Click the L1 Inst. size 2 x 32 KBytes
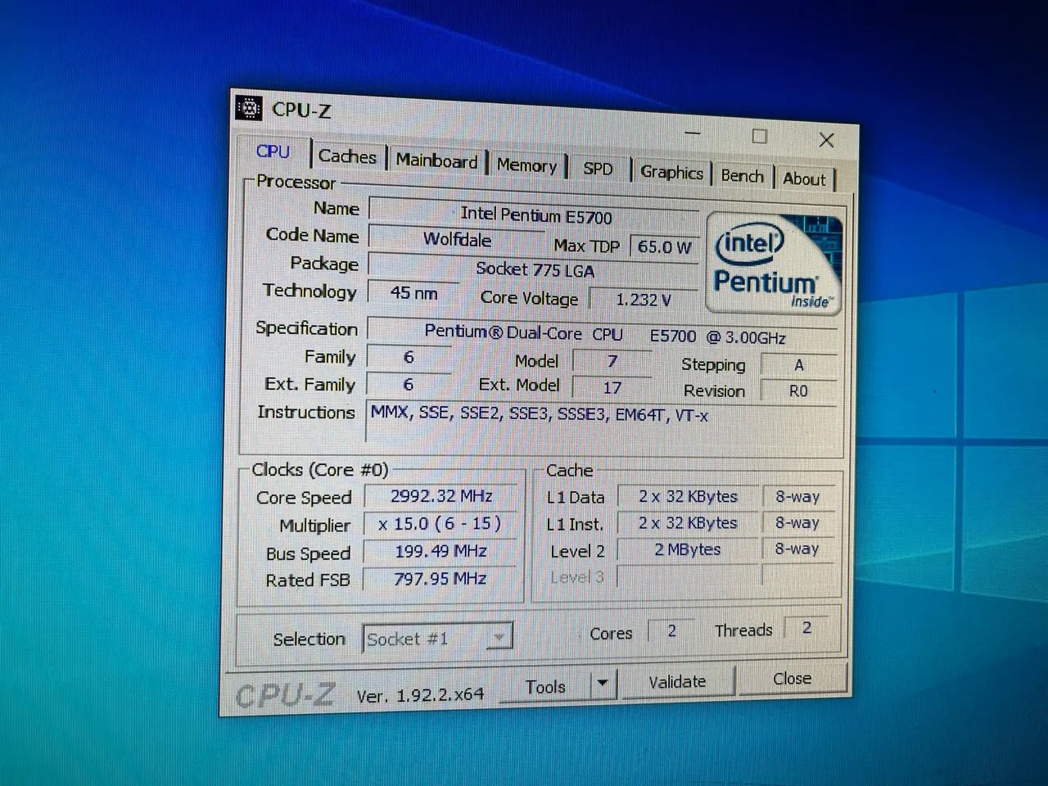Viewport: 1048px width, 786px height. pyautogui.click(x=688, y=522)
